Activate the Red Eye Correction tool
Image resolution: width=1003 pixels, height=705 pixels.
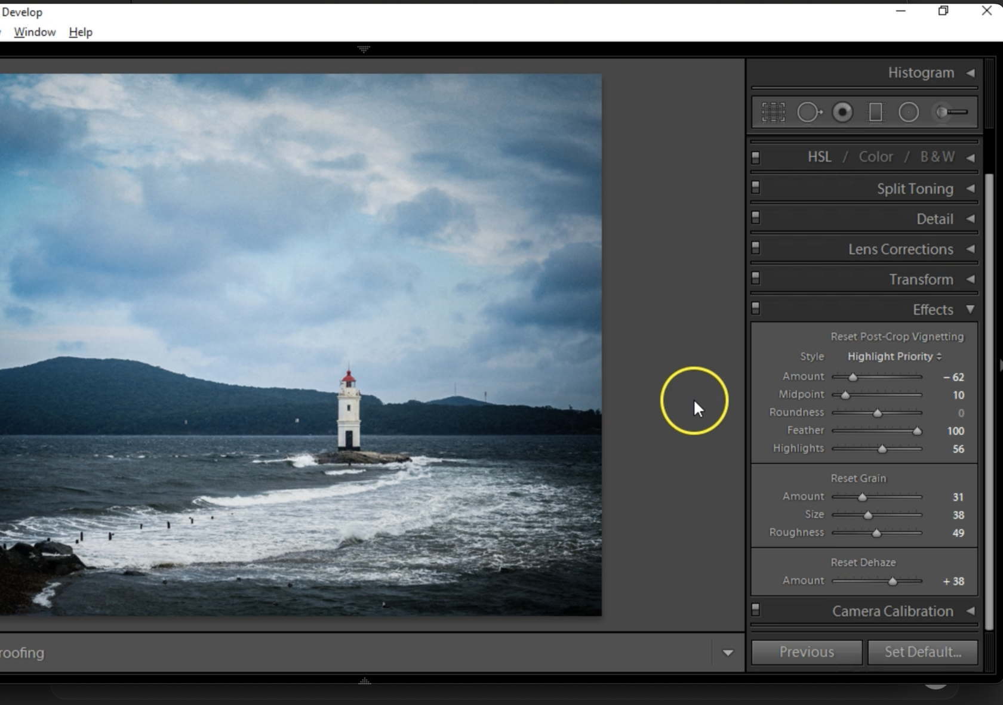842,112
